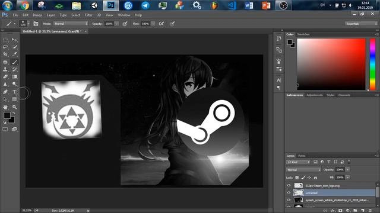380x213 pixels.
Task: Open the Filter menu
Action: click(x=88, y=15)
